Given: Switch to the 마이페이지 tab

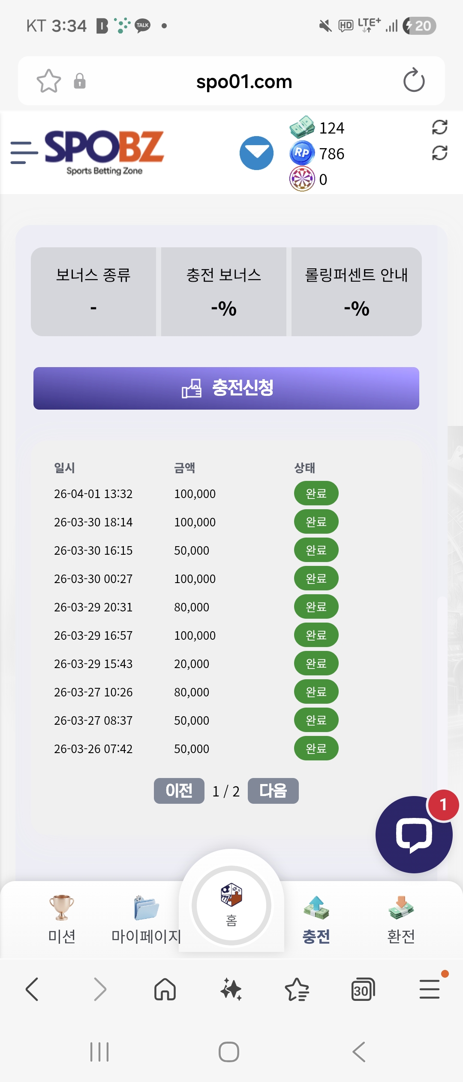Looking at the screenshot, I should point(146,920).
